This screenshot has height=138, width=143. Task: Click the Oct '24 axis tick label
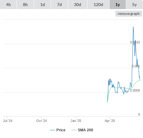coord(41,121)
